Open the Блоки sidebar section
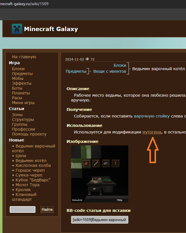 point(18,69)
